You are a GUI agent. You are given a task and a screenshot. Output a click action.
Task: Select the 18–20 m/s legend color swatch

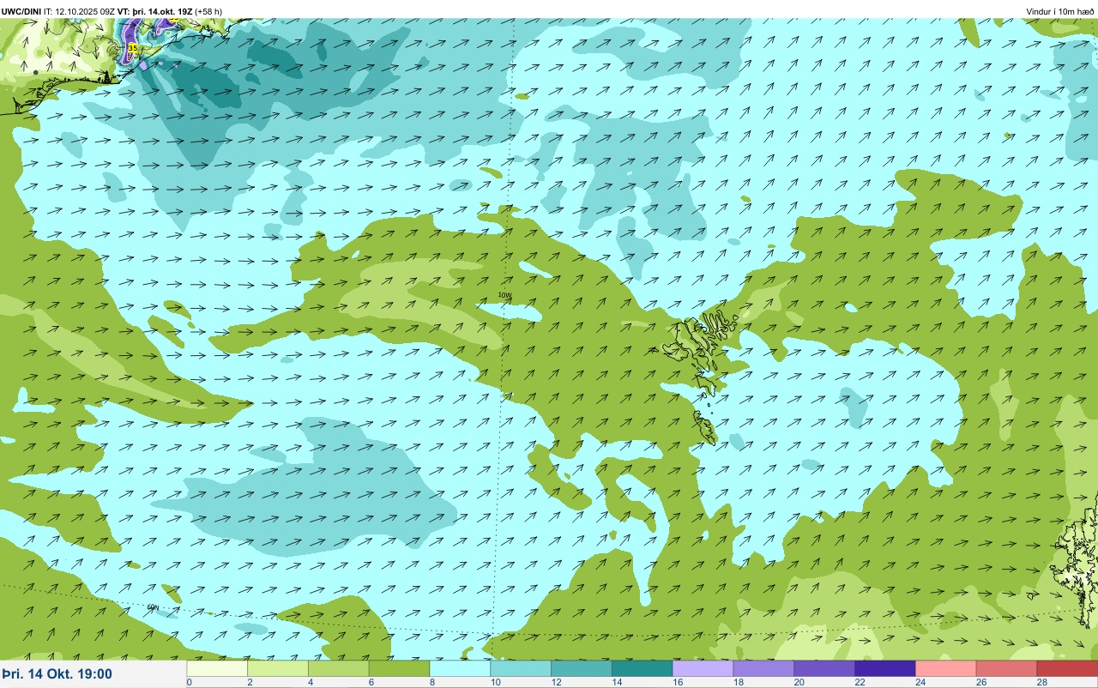click(x=763, y=668)
